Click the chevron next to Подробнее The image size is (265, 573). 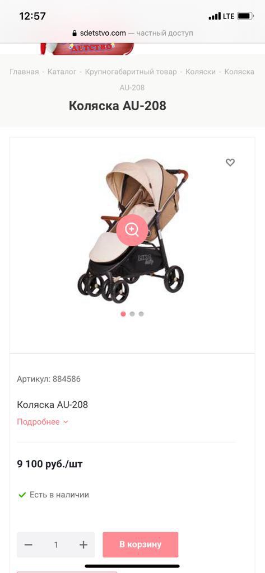66,422
